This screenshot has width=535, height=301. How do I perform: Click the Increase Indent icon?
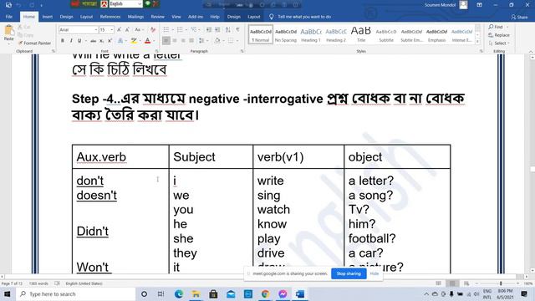click(217, 30)
